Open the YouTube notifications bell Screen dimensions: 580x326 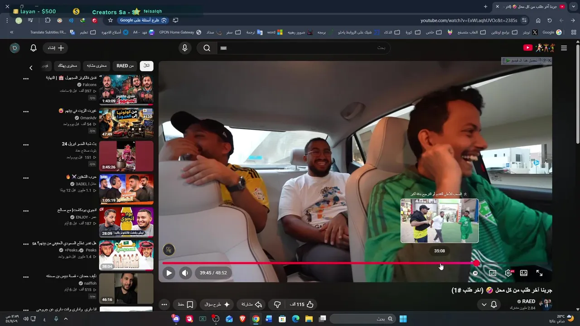pyautogui.click(x=34, y=48)
